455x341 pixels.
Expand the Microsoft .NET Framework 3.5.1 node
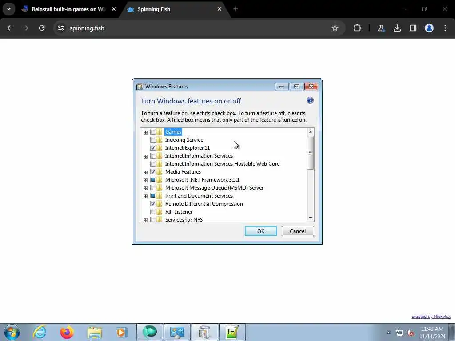click(x=145, y=180)
